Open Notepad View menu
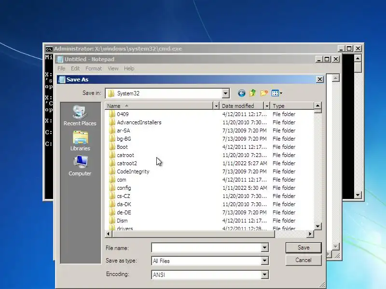The height and width of the screenshot is (289, 386). [x=113, y=68]
